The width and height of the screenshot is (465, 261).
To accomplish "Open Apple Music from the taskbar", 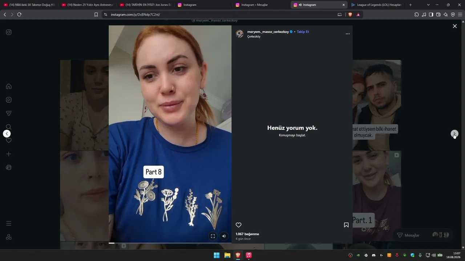I will pyautogui.click(x=248, y=255).
